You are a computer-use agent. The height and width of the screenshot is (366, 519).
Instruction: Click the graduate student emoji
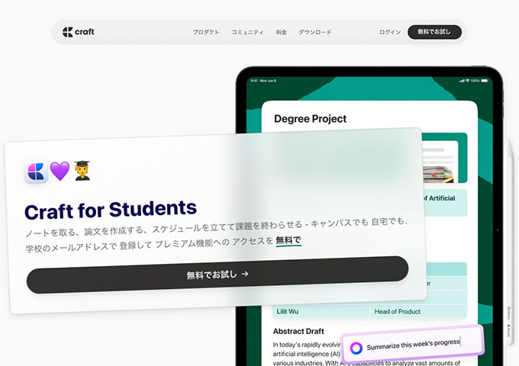82,171
